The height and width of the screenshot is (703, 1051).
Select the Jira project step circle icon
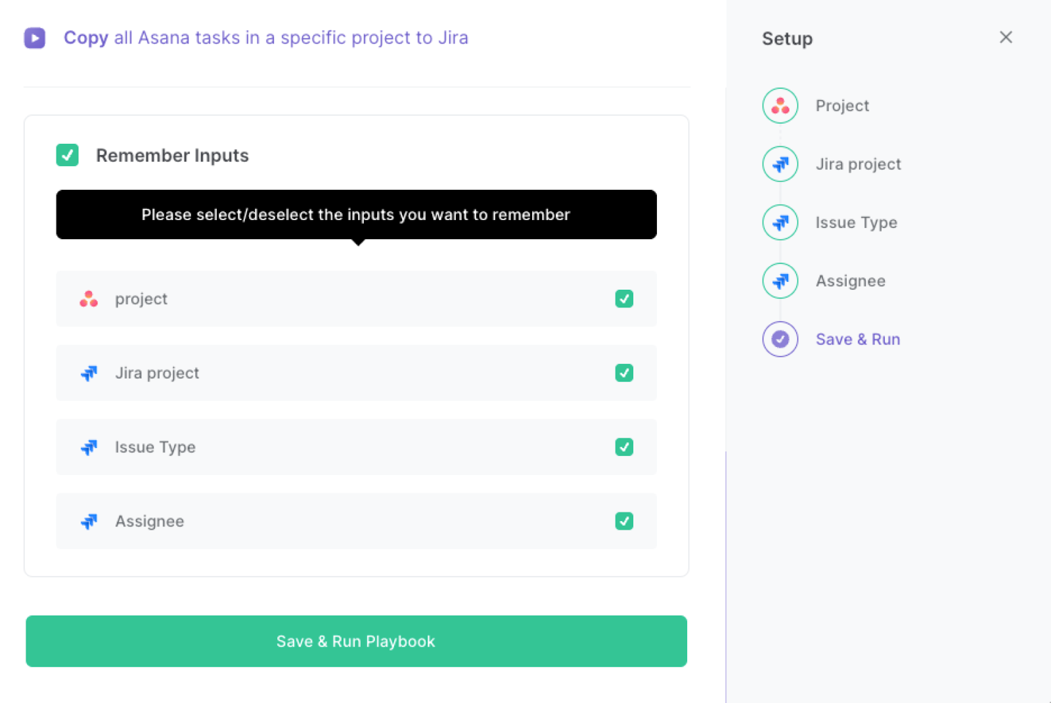[x=780, y=164]
